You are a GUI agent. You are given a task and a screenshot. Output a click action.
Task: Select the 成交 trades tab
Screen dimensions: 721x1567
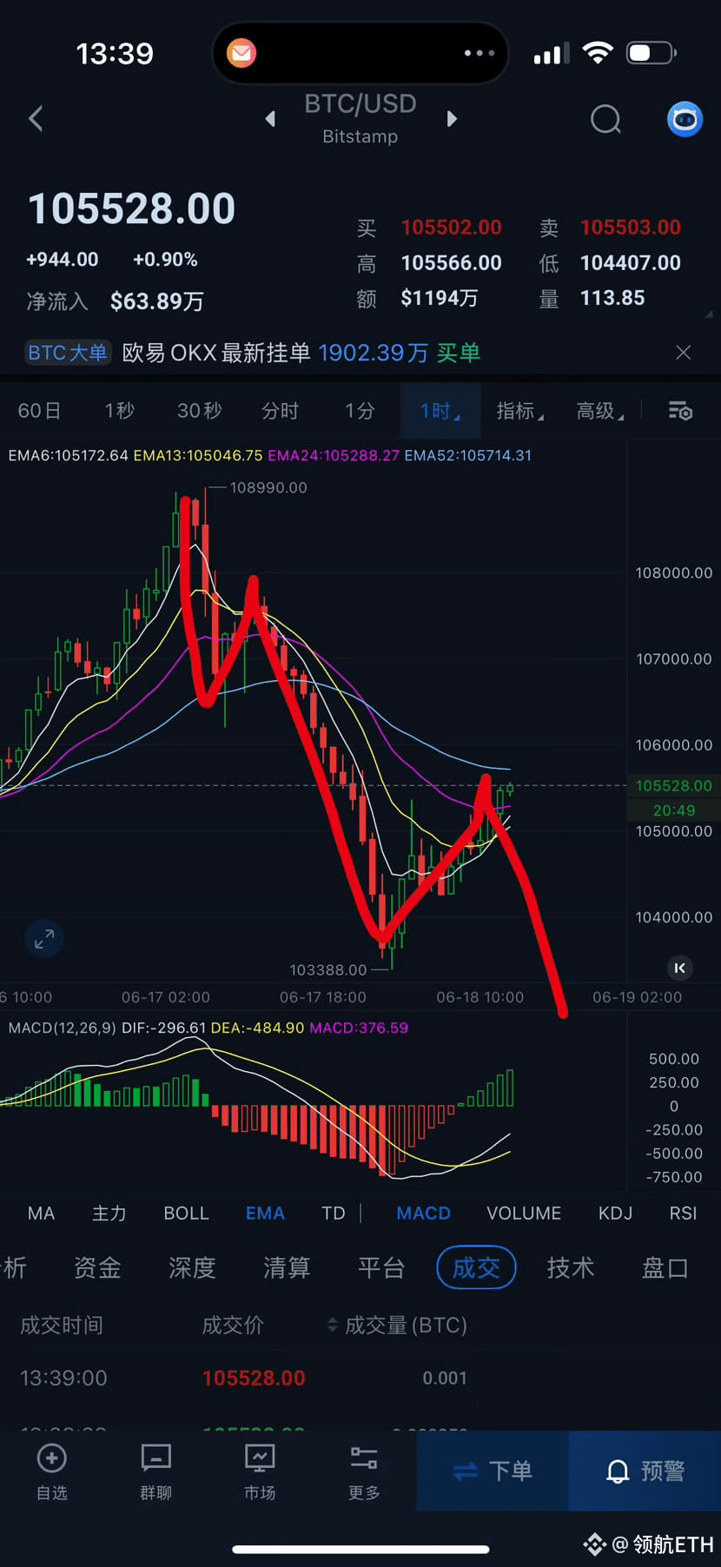(x=476, y=1268)
